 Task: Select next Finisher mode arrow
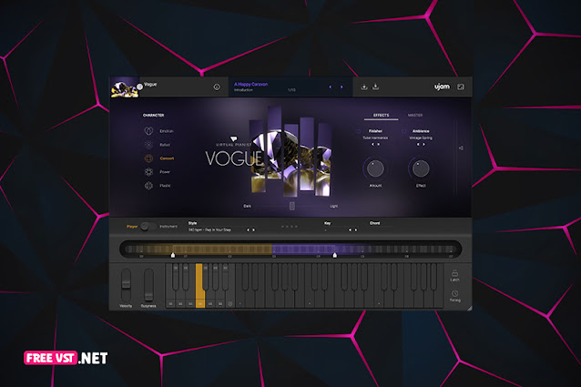tap(378, 145)
